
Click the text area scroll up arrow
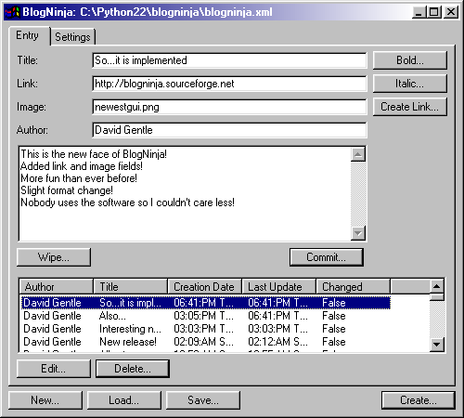358,154
